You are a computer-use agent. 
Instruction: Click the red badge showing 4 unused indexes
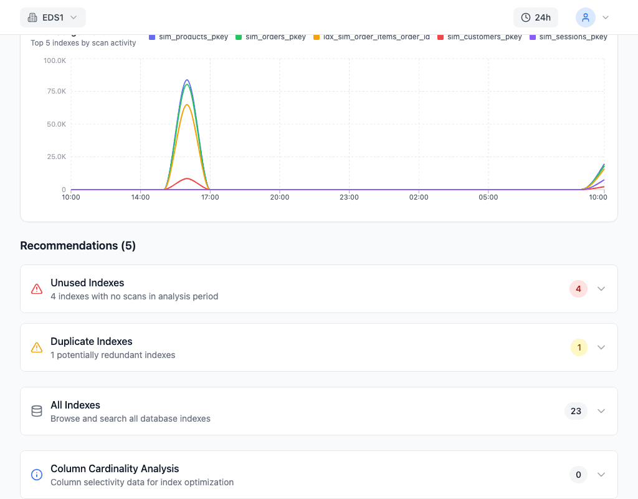coord(578,289)
